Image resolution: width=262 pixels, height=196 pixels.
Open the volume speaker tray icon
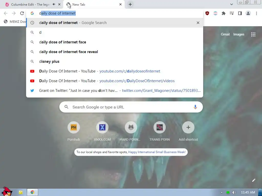coord(234,192)
